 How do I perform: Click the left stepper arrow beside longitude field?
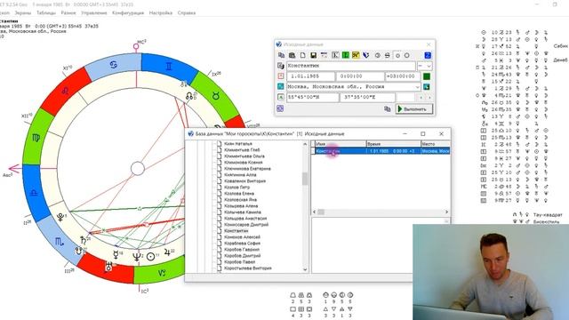[x=421, y=97]
